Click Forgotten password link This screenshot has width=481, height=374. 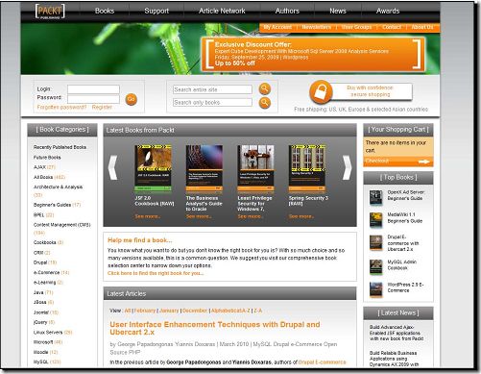pos(61,107)
